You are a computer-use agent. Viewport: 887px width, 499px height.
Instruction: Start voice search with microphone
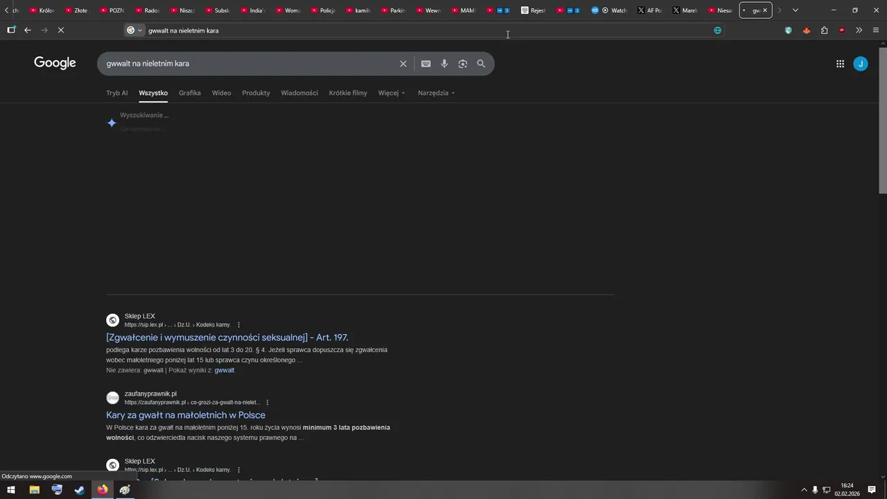tap(444, 64)
